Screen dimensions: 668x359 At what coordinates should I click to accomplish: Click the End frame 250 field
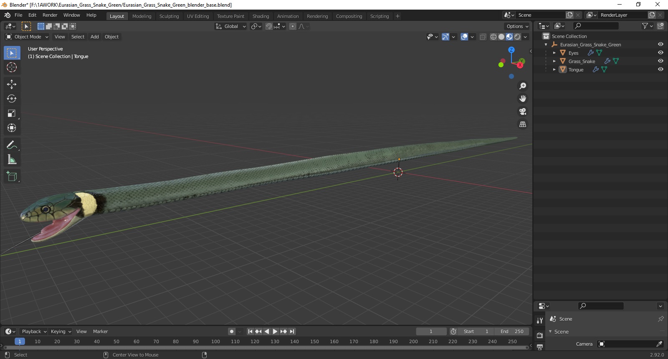pyautogui.click(x=512, y=331)
